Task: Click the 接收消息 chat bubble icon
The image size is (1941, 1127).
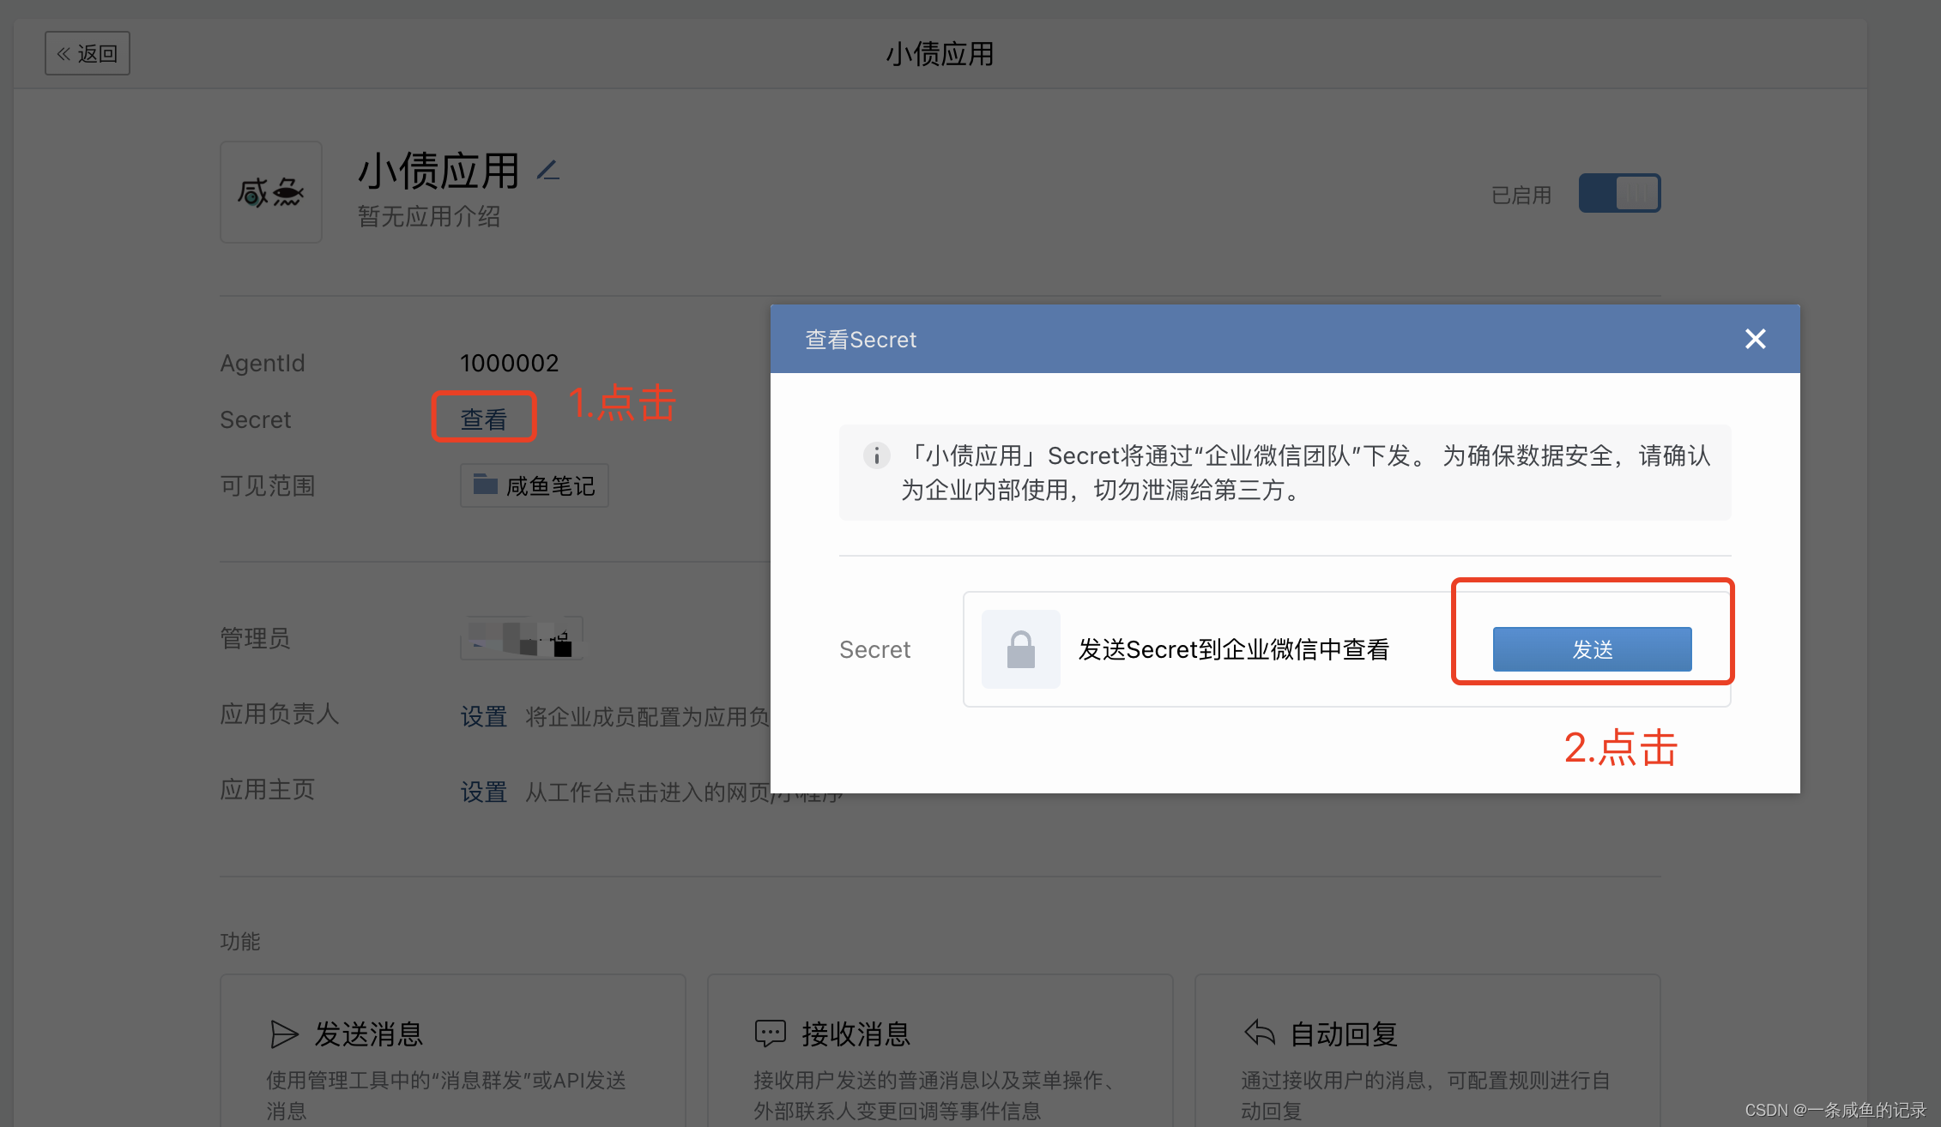Action: pos(770,1034)
